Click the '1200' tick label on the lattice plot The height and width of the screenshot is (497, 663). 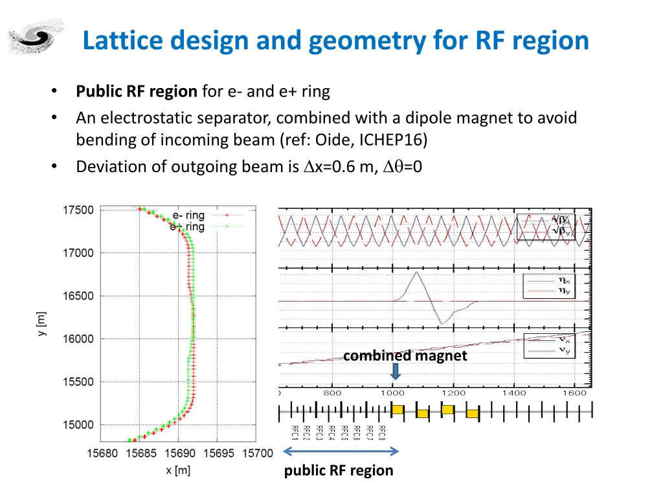(454, 393)
